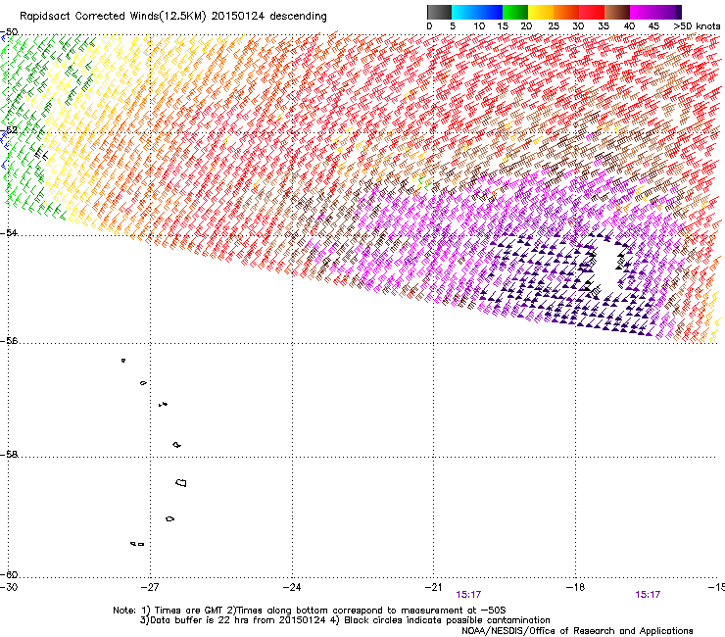Click the '-24' longitude axis label
725x637 pixels.
(x=292, y=587)
